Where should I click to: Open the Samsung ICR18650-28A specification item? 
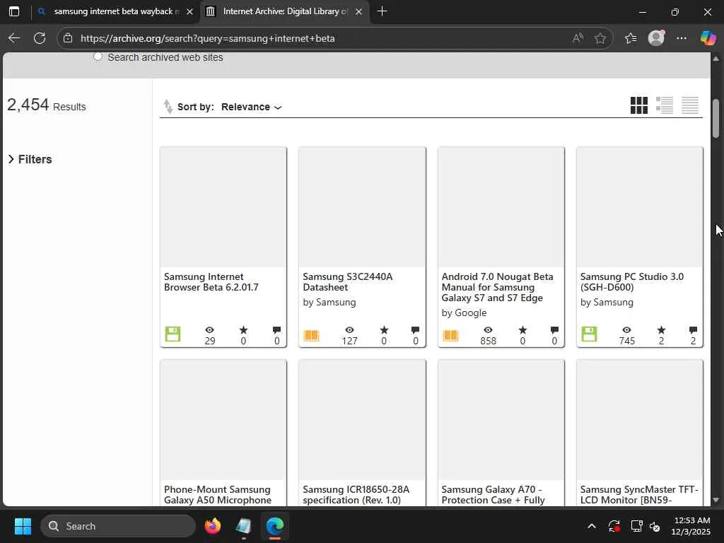click(356, 494)
